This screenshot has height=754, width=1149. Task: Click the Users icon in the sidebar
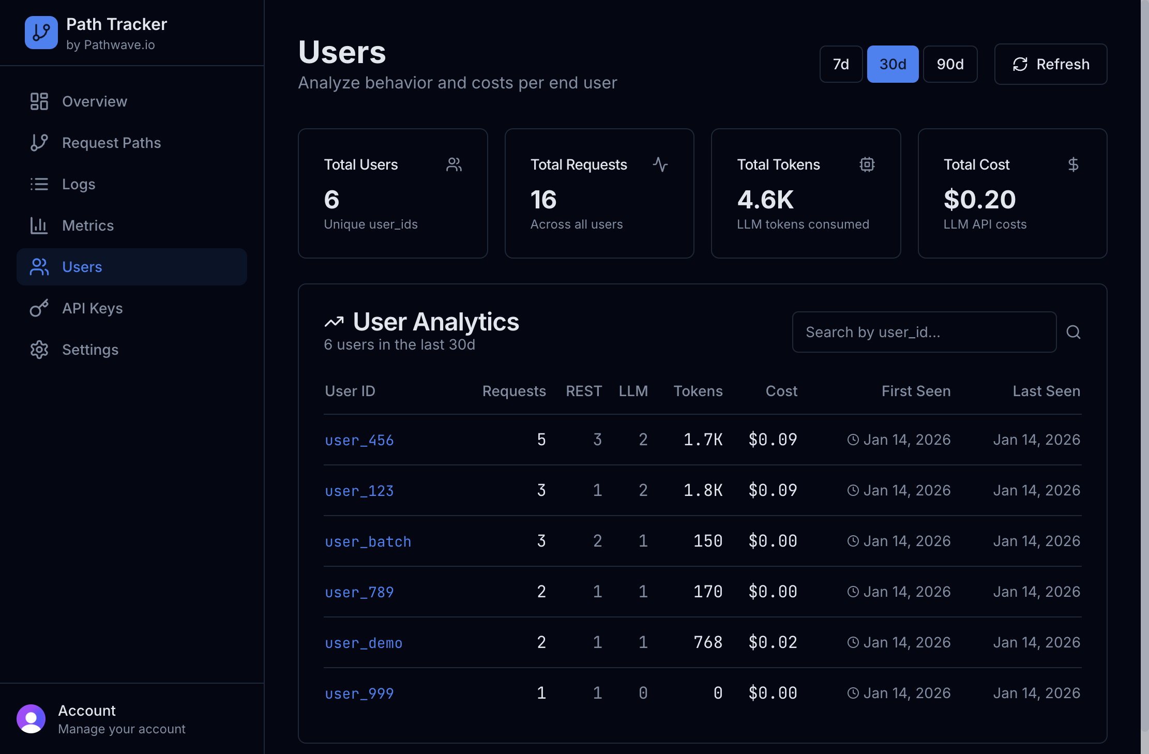click(39, 267)
